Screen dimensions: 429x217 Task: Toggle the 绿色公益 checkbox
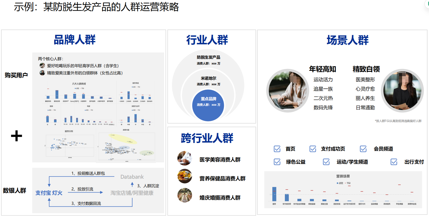pos(277,162)
